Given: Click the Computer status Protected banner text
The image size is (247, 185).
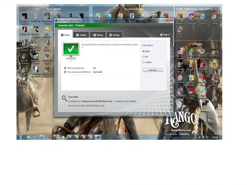Looking at the screenshot, I should pyautogui.click(x=71, y=25).
